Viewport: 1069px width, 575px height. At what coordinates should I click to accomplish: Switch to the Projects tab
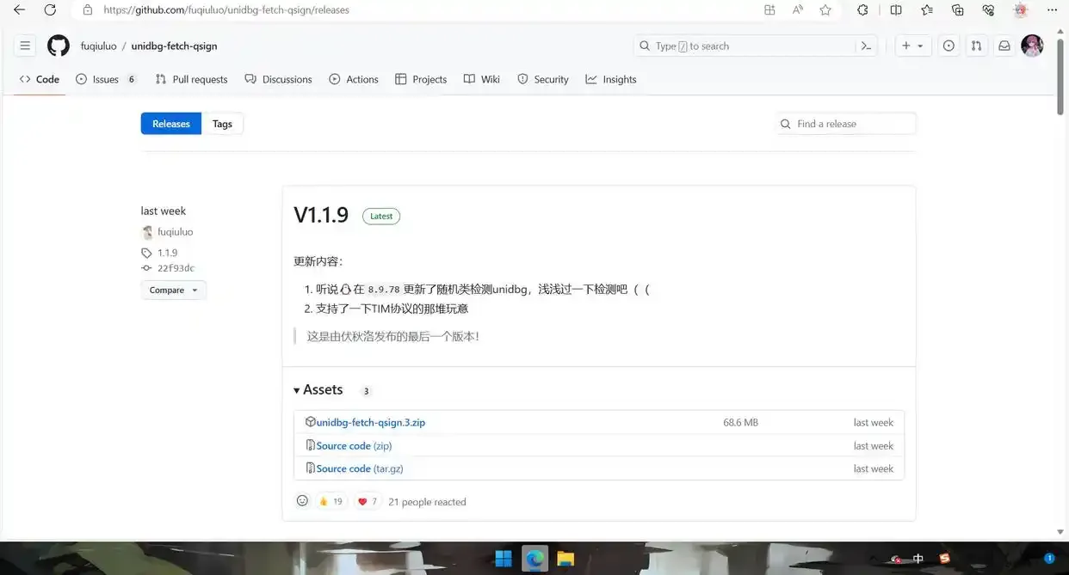421,79
